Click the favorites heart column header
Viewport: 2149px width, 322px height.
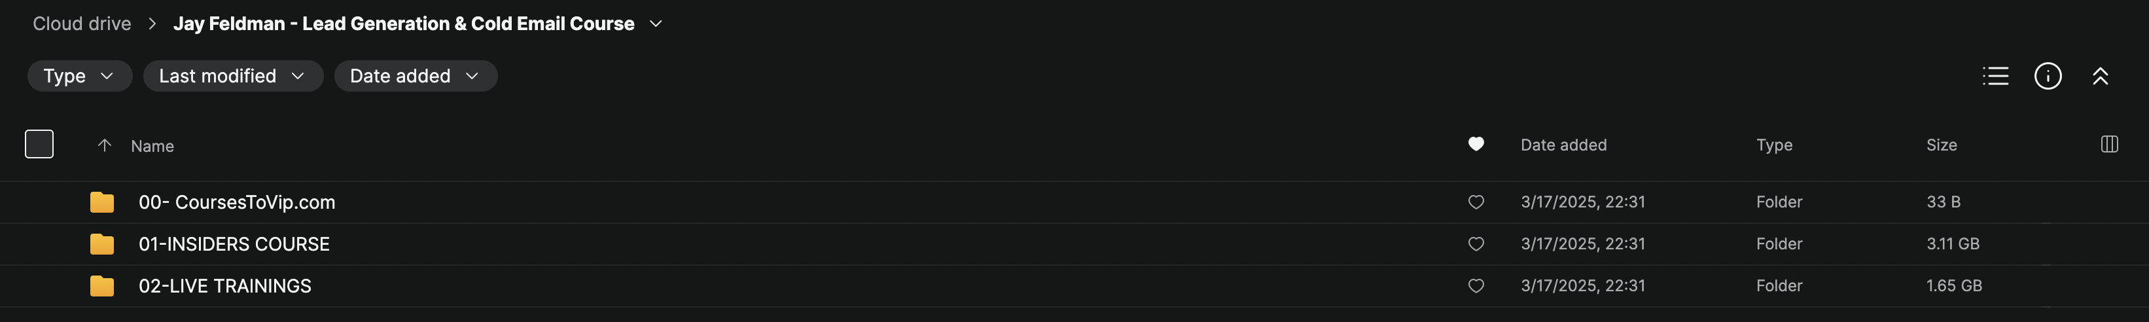[x=1476, y=145]
